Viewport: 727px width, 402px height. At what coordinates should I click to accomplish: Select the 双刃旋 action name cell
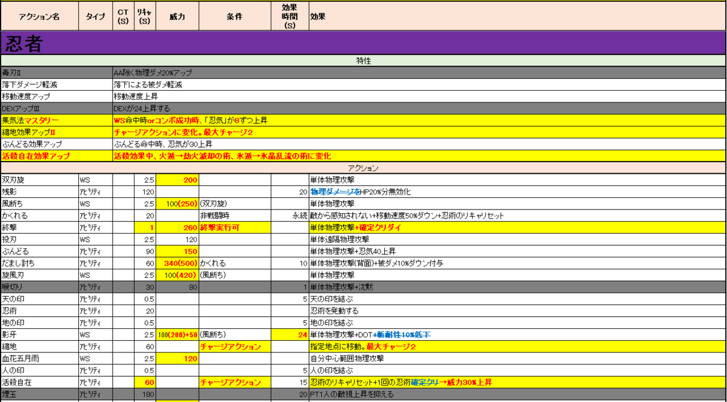(39, 180)
